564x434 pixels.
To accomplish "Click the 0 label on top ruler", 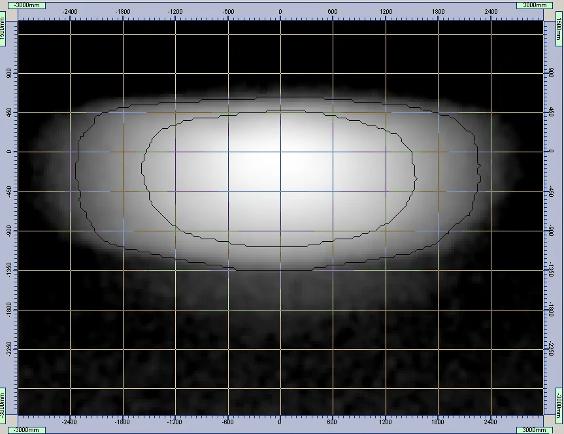I will tap(280, 12).
